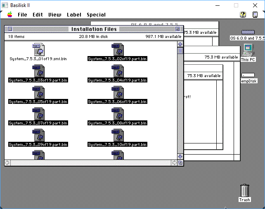Click the vertical scroll down arrow
The height and width of the screenshot is (209, 265).
click(180, 157)
